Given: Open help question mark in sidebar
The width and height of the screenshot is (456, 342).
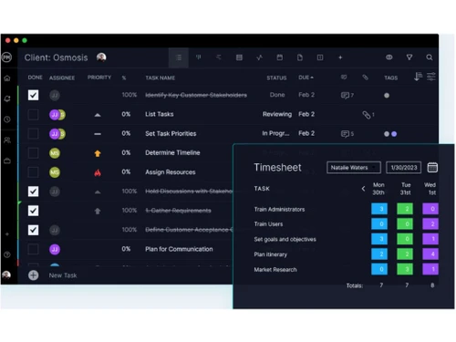Looking at the screenshot, I should [x=7, y=254].
